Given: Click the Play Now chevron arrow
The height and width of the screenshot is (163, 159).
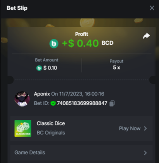Looking at the screenshot, I should [x=145, y=128].
